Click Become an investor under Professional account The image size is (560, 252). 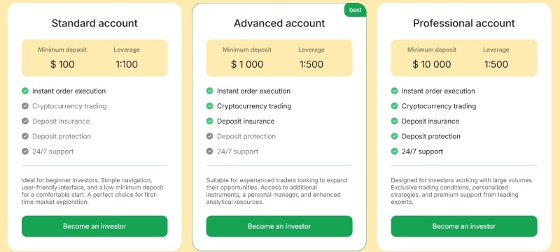464,226
